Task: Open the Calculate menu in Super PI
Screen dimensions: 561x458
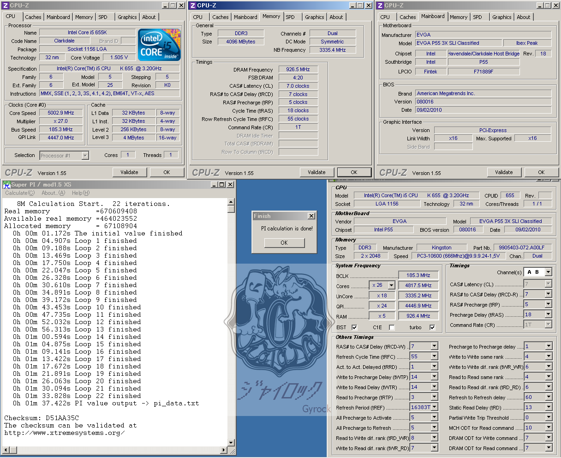Action: pos(19,193)
